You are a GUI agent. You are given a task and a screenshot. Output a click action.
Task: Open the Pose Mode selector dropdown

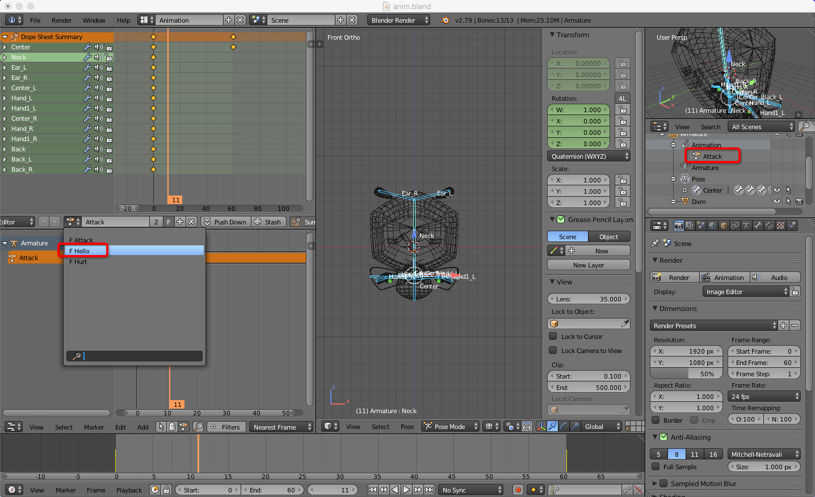click(451, 427)
